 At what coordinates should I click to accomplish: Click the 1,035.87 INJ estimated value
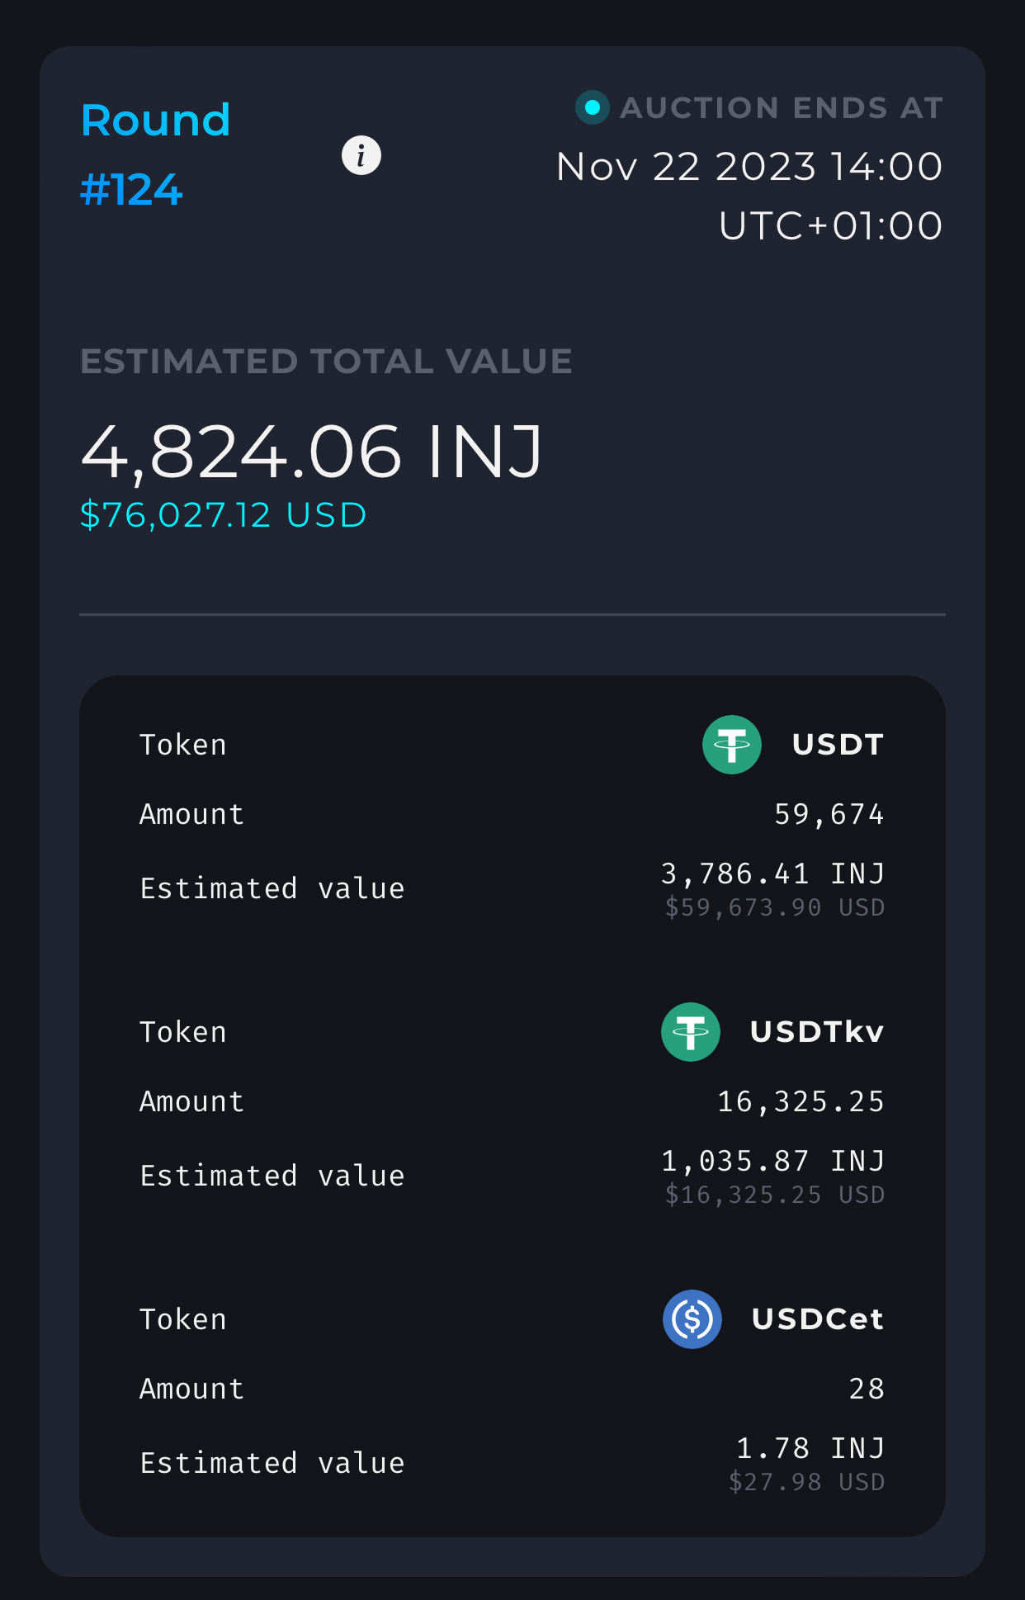click(772, 1161)
